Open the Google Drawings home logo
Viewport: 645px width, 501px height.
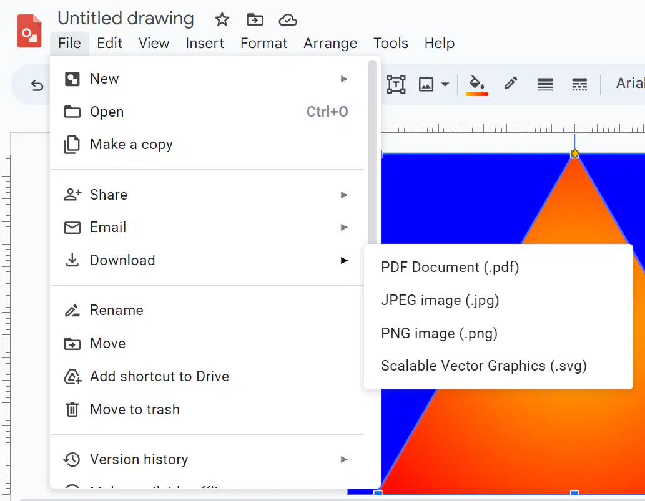tap(29, 31)
